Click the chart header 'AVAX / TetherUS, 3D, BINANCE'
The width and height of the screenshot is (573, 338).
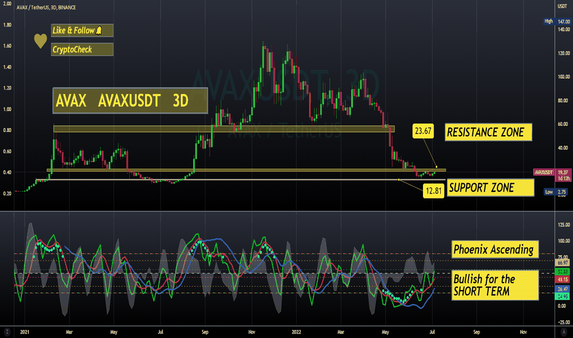coord(46,7)
